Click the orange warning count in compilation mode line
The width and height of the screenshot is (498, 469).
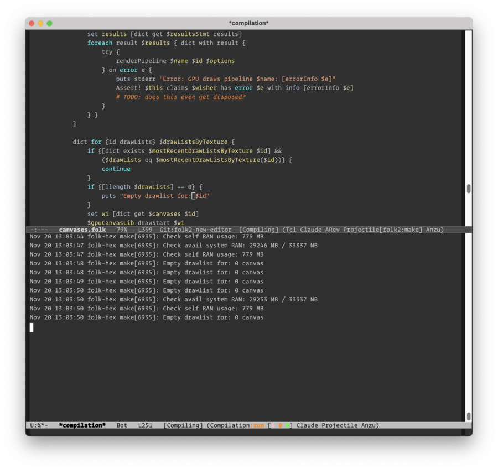pyautogui.click(x=281, y=425)
